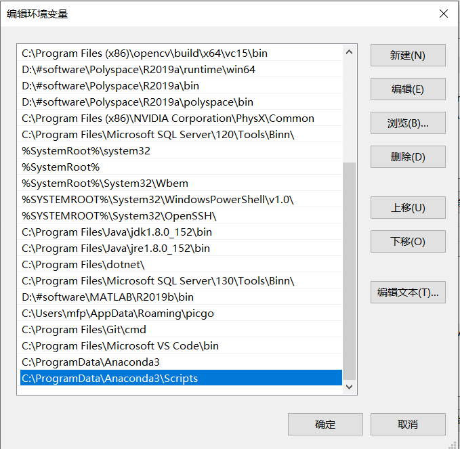The width and height of the screenshot is (460, 449).
Task: Select the Java\jre1.8.0_152\bin entry
Action: pyautogui.click(x=181, y=248)
